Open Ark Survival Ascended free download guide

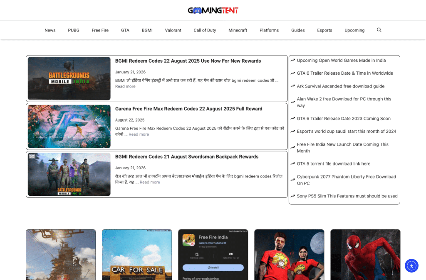tap(341, 86)
